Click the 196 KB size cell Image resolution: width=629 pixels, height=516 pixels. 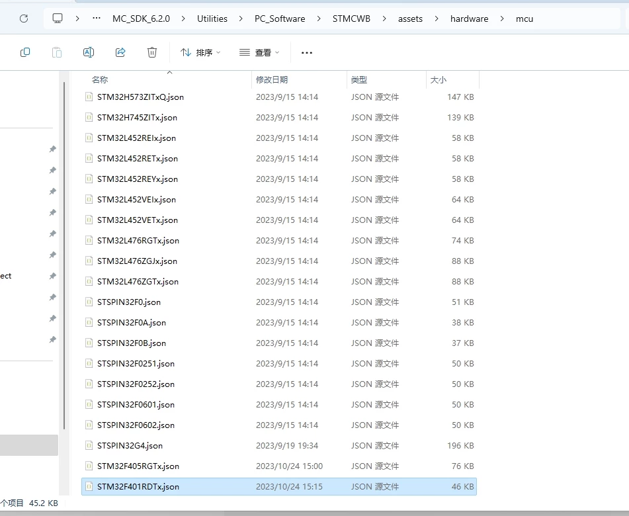[460, 445]
